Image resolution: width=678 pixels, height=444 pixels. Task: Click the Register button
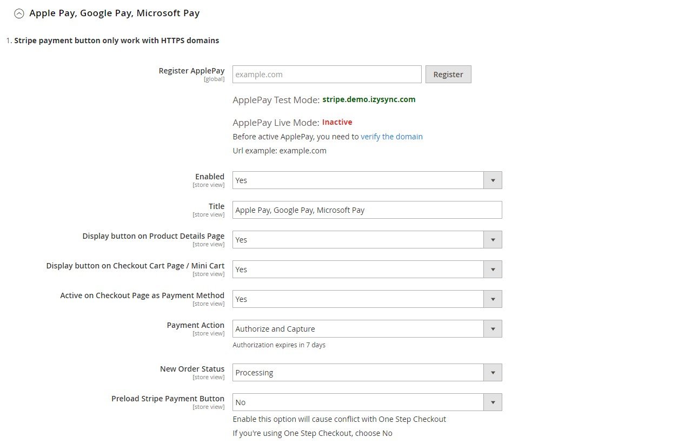448,75
